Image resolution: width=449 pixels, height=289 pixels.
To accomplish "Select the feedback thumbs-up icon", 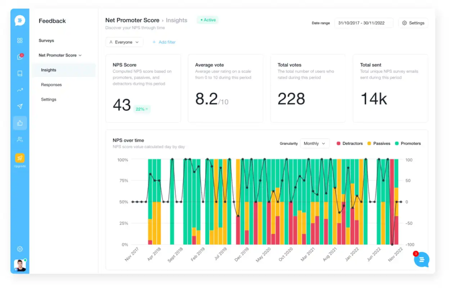I will coord(20,123).
